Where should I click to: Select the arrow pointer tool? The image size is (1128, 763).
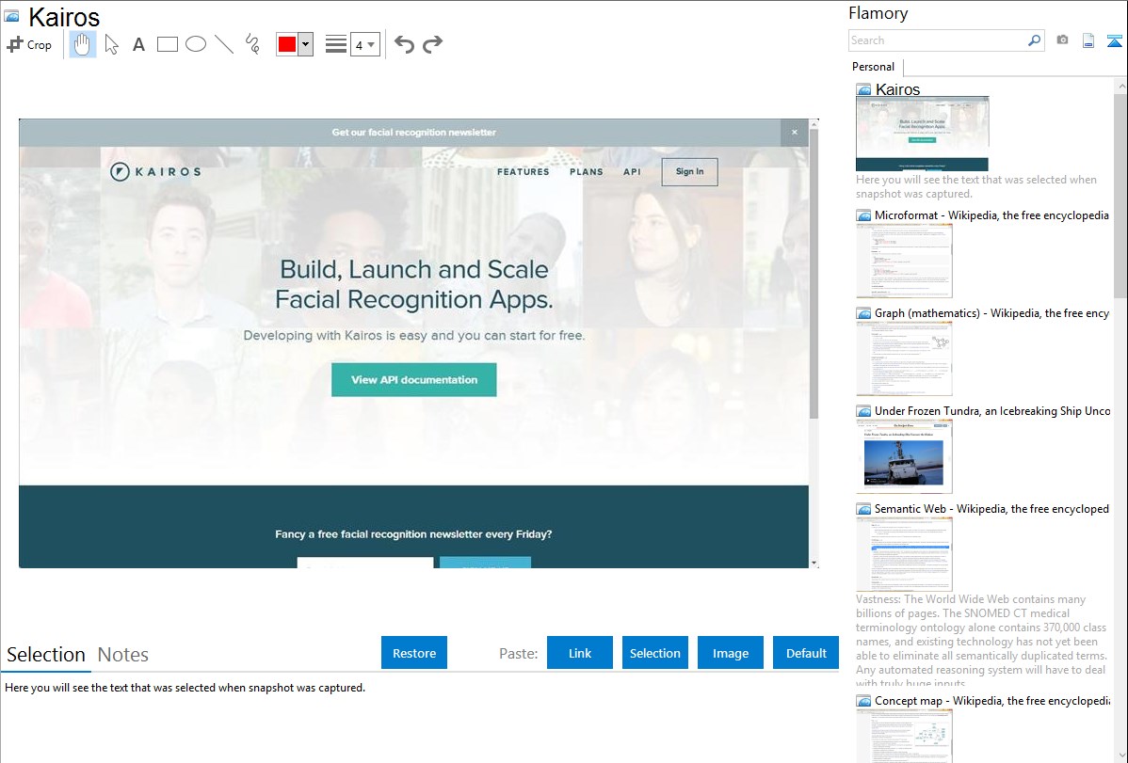pos(112,44)
